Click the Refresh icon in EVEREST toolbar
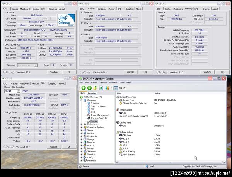 101,88
